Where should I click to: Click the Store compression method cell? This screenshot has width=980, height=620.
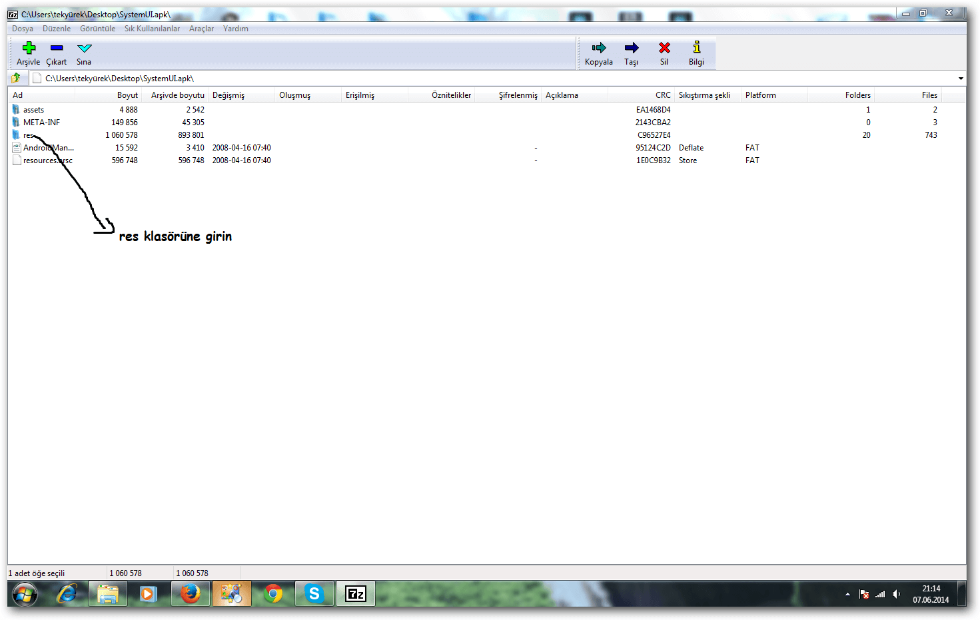point(688,160)
